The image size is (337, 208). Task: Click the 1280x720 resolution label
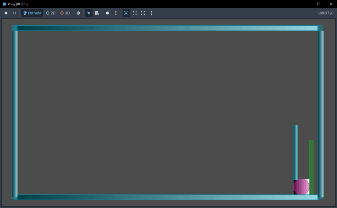coord(325,13)
